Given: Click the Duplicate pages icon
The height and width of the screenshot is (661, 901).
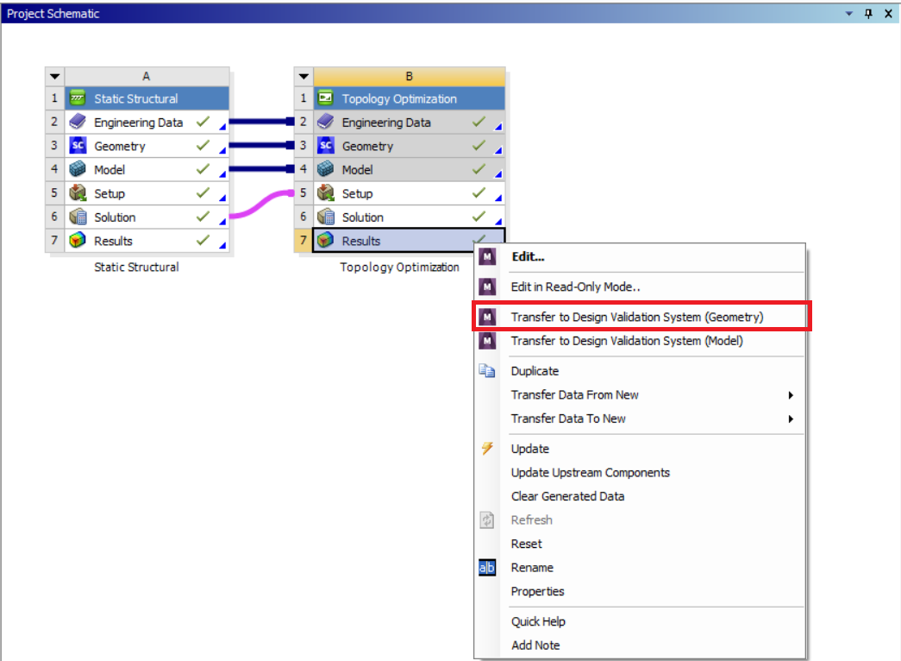Looking at the screenshot, I should 487,371.
